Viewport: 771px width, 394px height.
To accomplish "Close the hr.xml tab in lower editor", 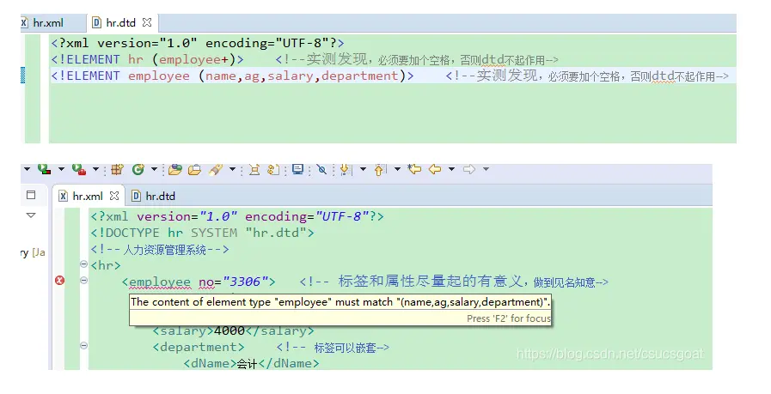I will point(114,196).
